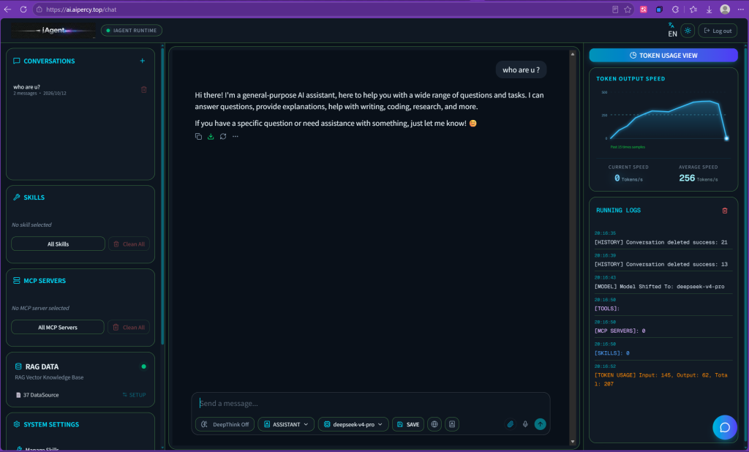Clean all selected skills
The width and height of the screenshot is (749, 452).
(129, 244)
